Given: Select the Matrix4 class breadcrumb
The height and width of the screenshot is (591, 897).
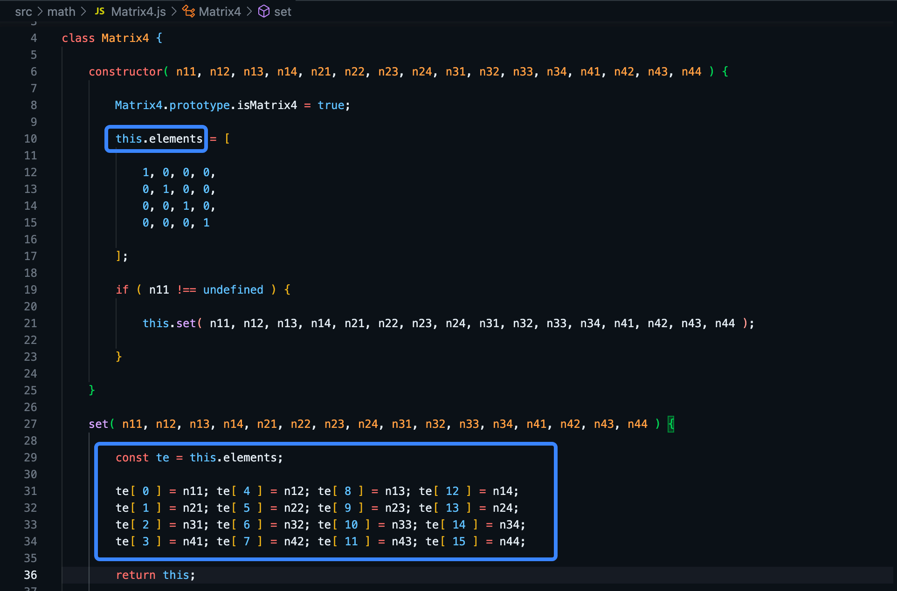Looking at the screenshot, I should 220,12.
